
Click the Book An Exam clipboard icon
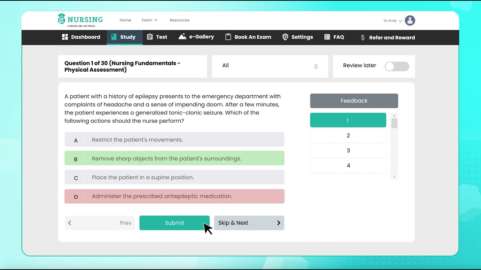228,37
